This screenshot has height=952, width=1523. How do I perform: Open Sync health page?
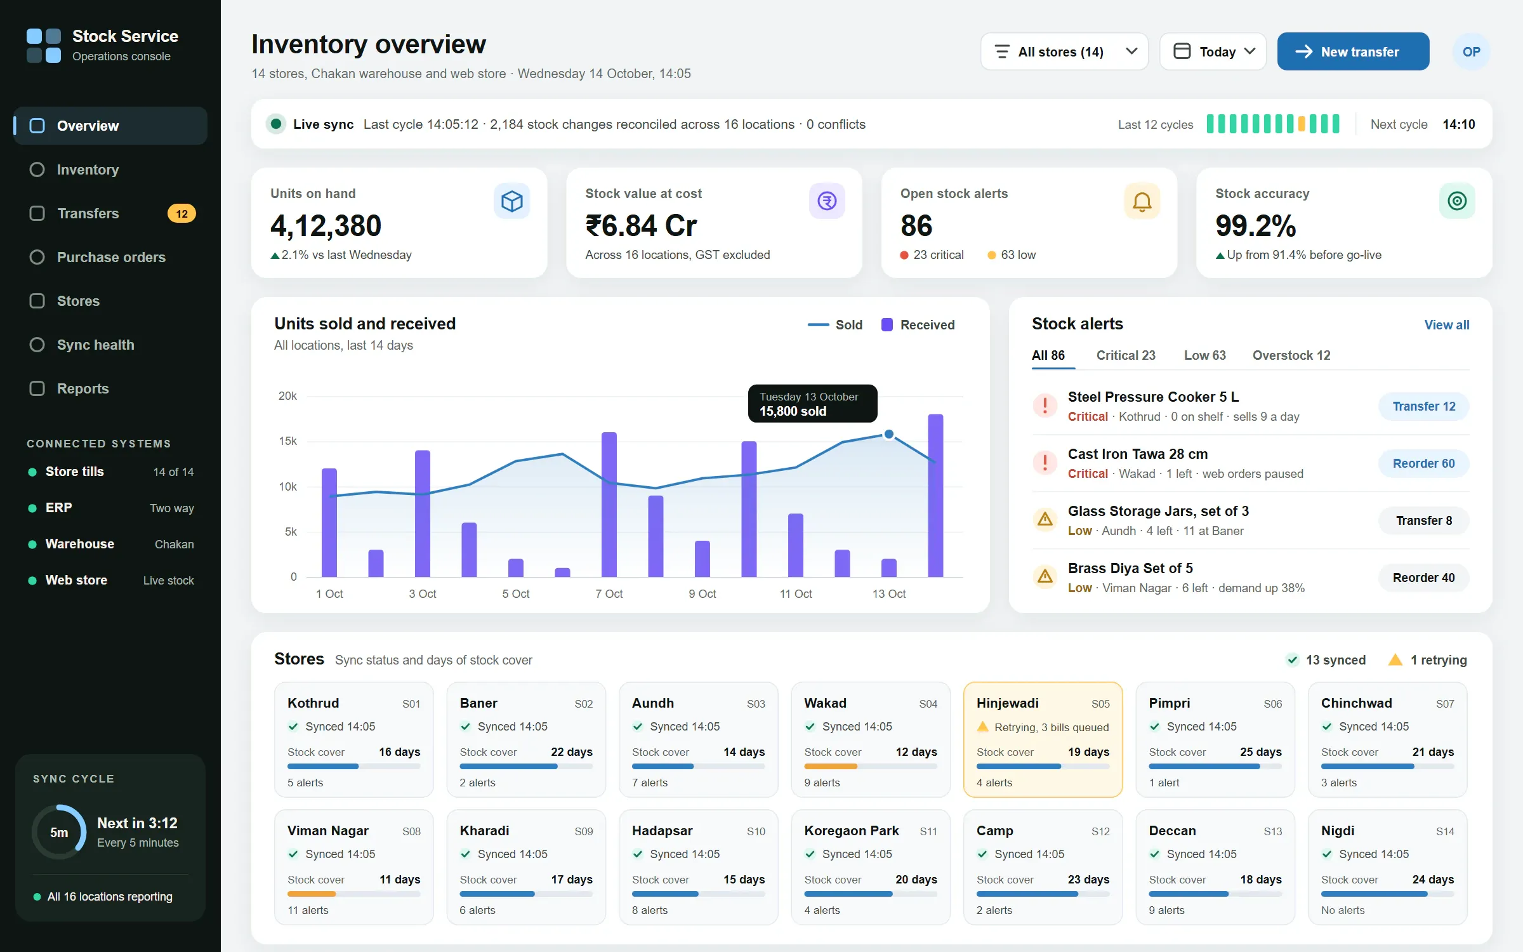(110, 345)
